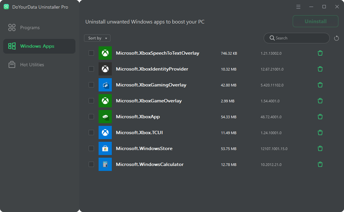The height and width of the screenshot is (212, 344).
Task: Click the DoYourData Uninstaller Pro logo icon
Action: pos(6,7)
